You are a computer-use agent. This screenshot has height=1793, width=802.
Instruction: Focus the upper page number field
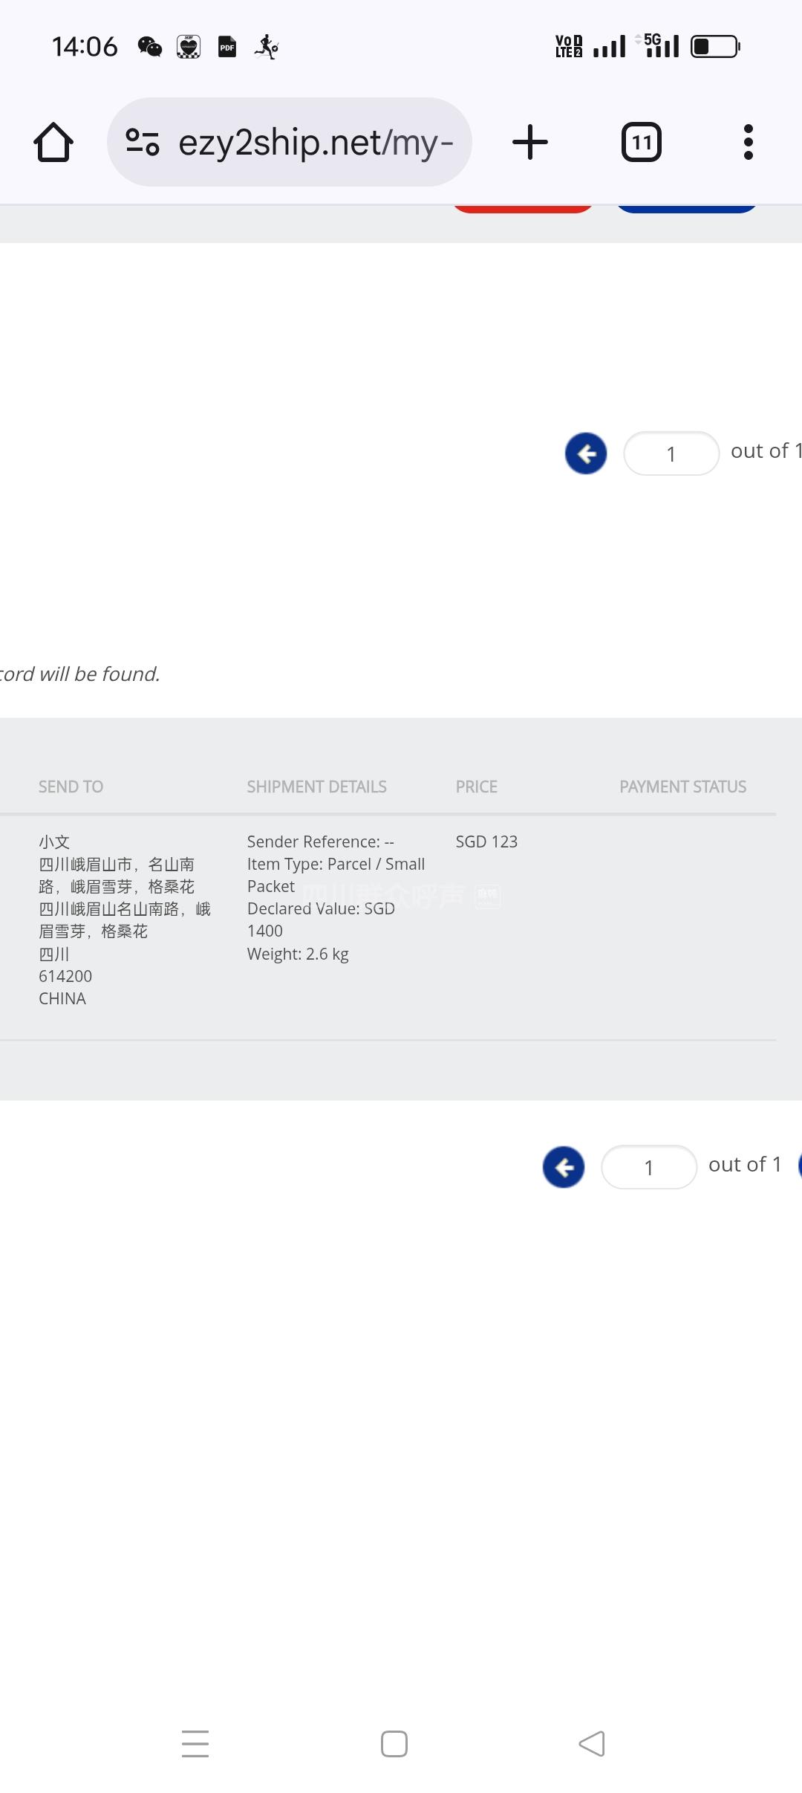click(671, 453)
